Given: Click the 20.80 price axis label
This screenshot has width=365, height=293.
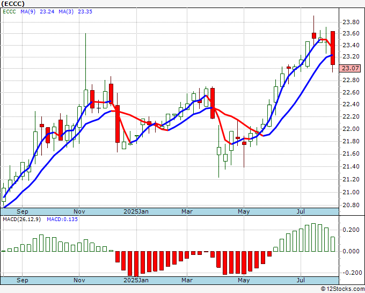Looking at the screenshot, I should tap(351, 206).
